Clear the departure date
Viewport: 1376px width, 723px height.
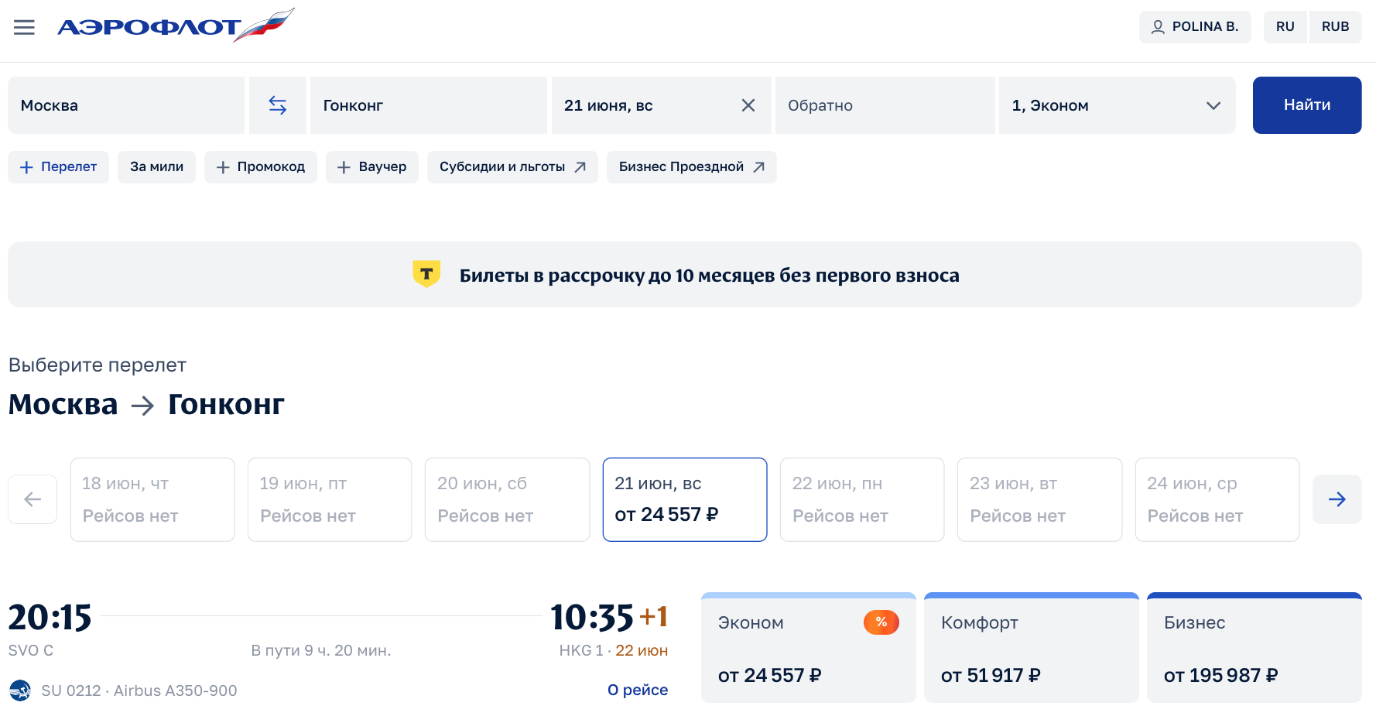748,105
